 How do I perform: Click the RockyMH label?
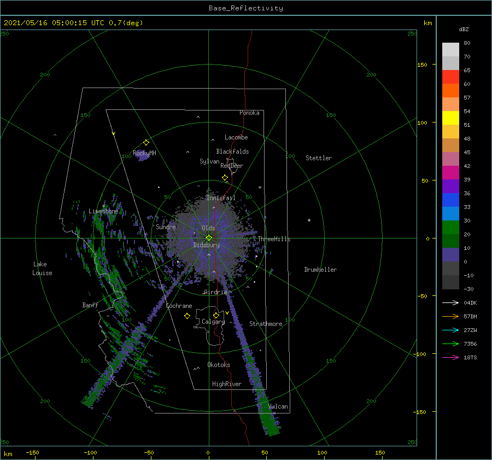point(144,153)
